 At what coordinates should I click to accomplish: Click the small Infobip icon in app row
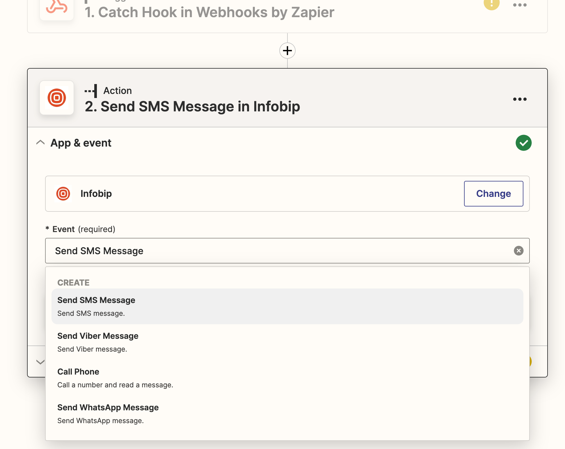pos(63,194)
